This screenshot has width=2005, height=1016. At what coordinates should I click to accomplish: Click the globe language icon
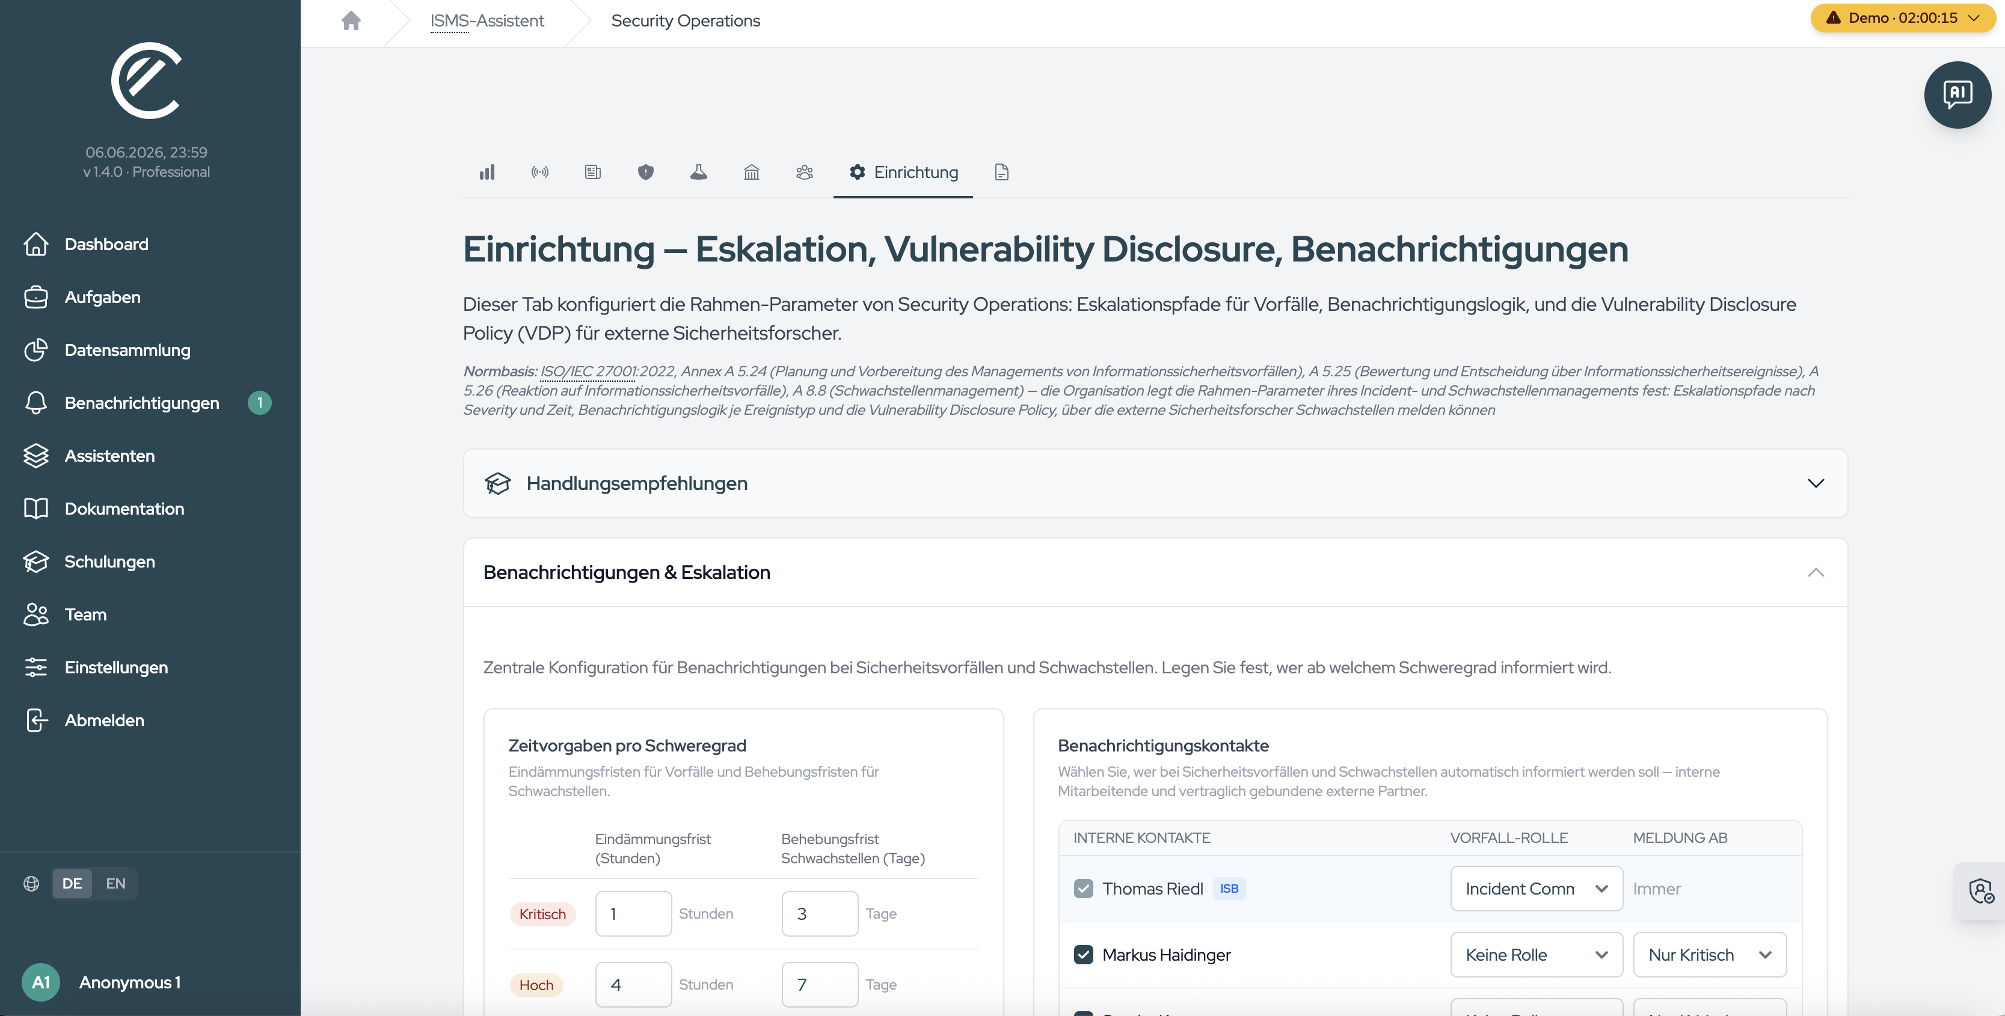pyautogui.click(x=31, y=883)
